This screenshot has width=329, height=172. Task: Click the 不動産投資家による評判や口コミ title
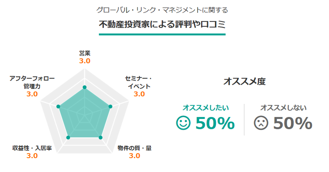pyautogui.click(x=162, y=24)
